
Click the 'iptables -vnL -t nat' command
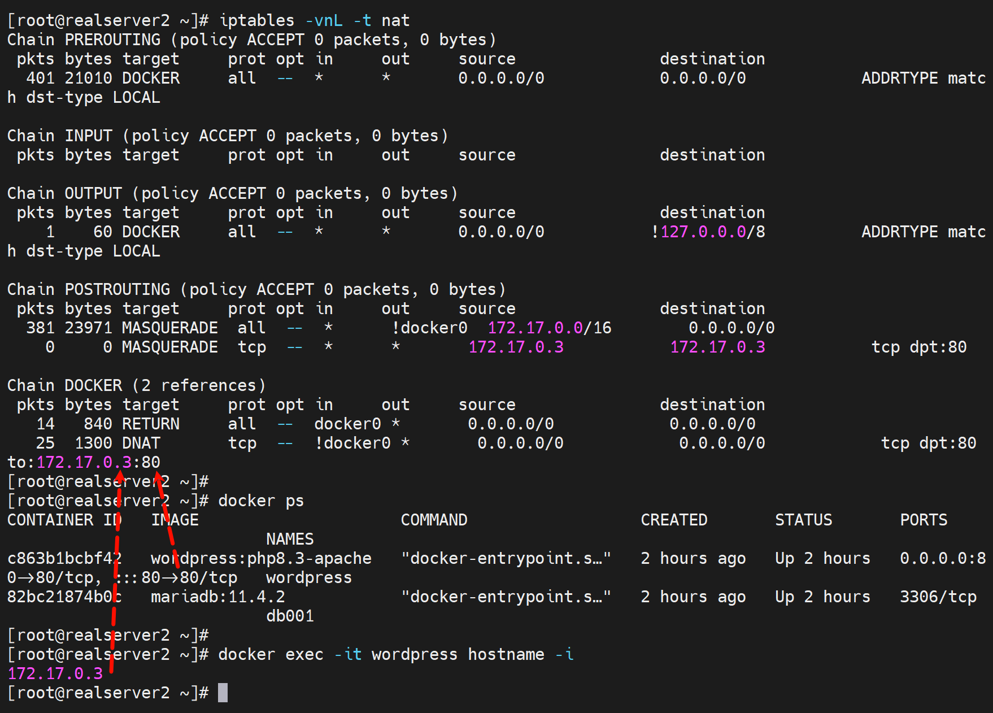pyautogui.click(x=314, y=21)
